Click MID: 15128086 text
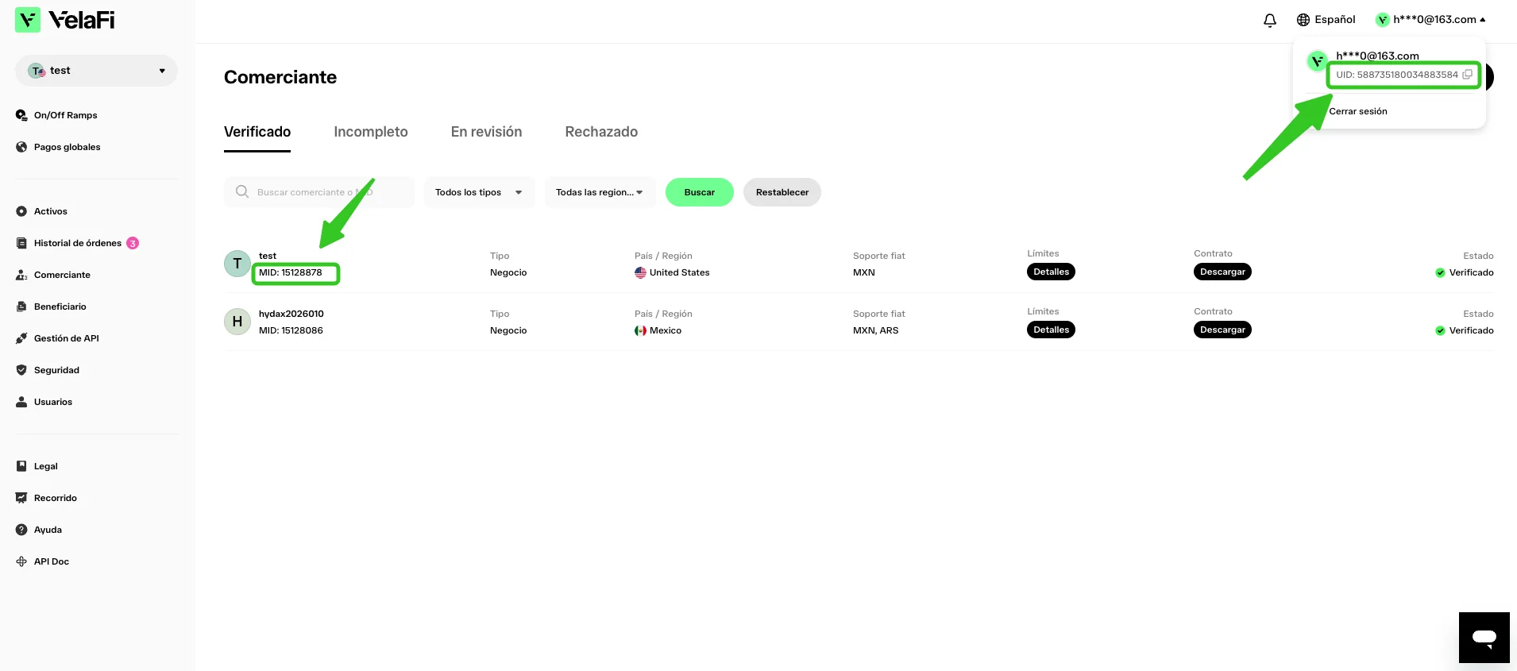 (x=291, y=330)
